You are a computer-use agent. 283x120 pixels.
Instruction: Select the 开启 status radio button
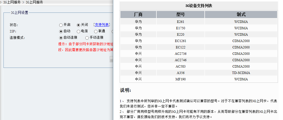click(61, 25)
